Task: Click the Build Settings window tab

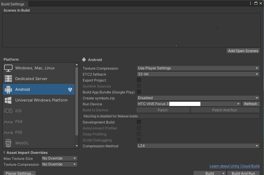Action: (13, 4)
